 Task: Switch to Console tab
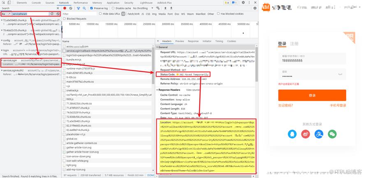36,3
